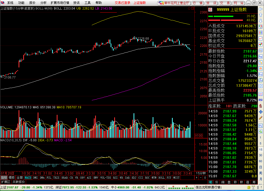Switch to the MACD indicator tab
The image size is (264, 191).
click(28, 178)
